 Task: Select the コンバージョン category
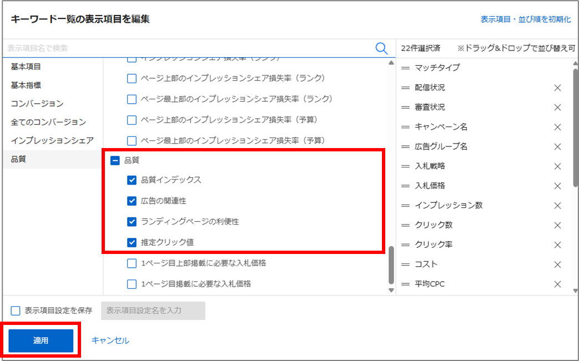37,104
